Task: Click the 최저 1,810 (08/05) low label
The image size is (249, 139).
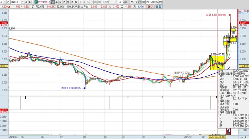Action: click(x=72, y=88)
